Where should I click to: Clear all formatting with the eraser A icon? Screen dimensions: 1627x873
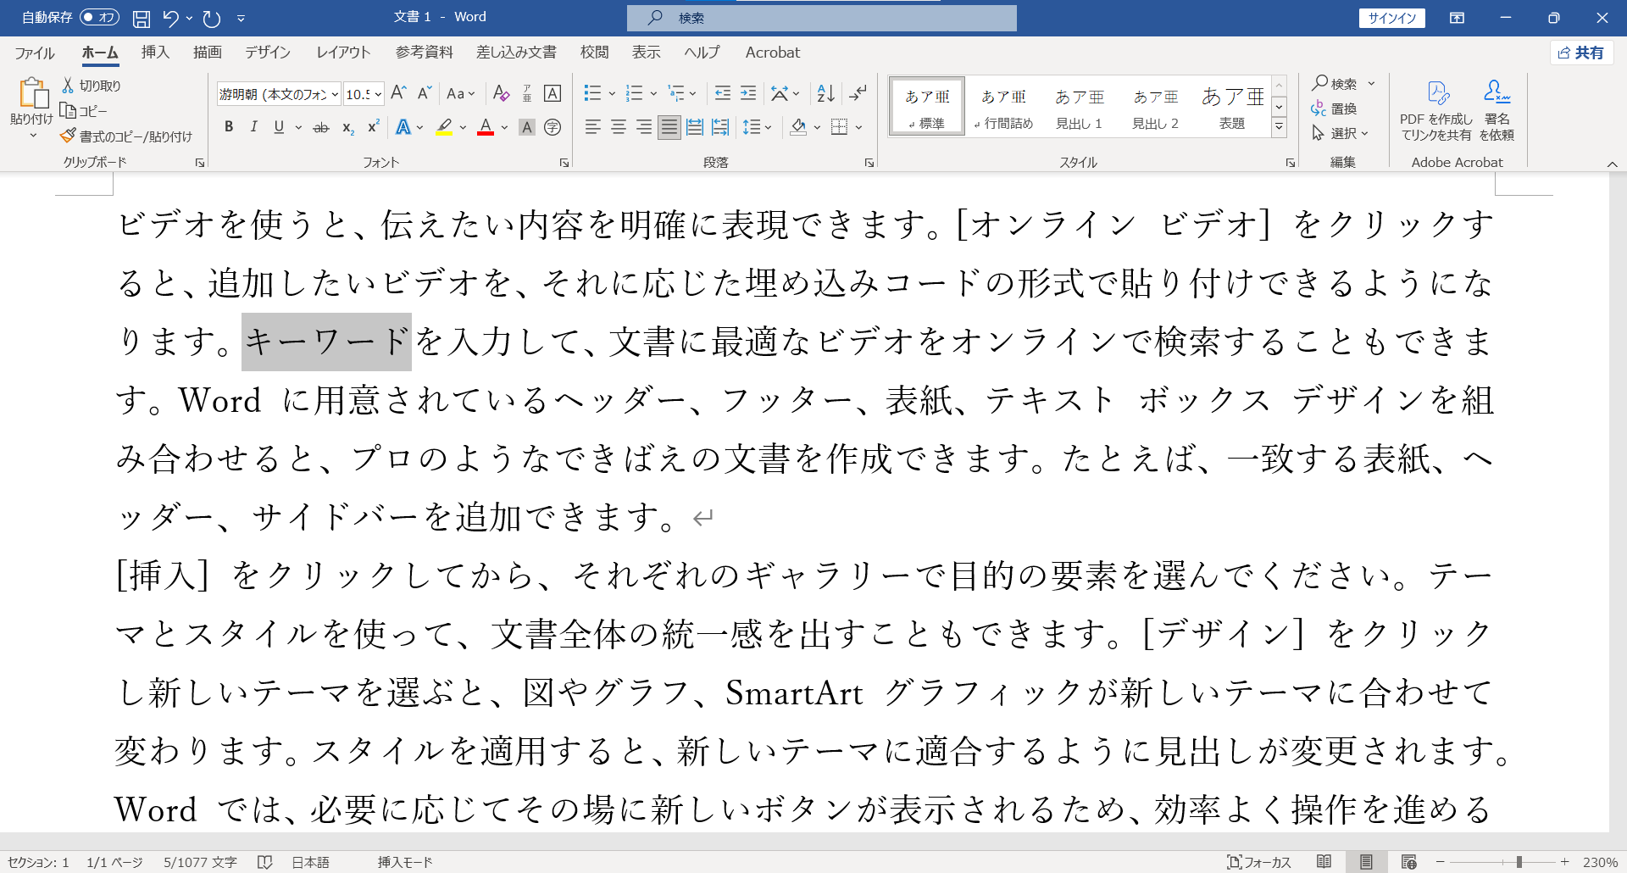(x=502, y=93)
